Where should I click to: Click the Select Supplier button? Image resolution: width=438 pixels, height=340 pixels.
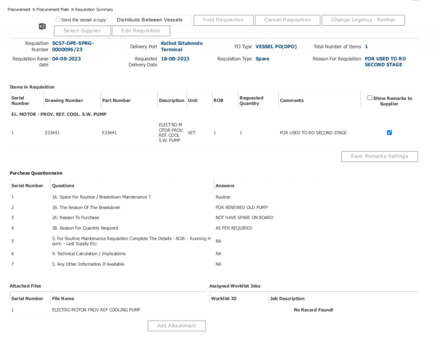tap(82, 31)
